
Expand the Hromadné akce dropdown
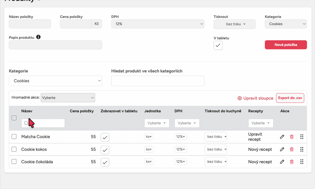(68, 97)
